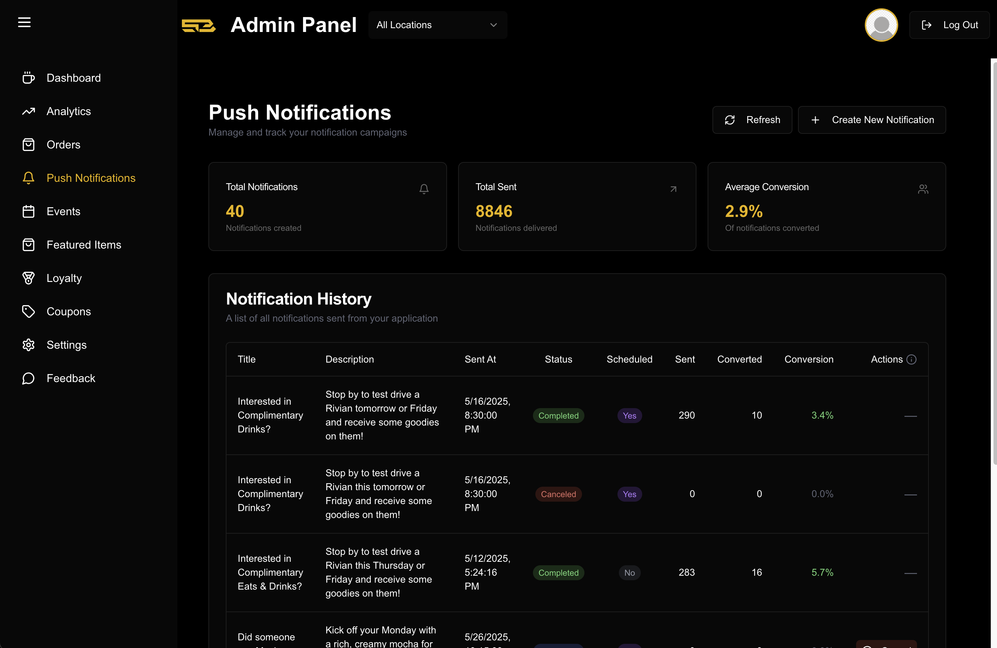Click the Completed badge in the 290-sent row
The height and width of the screenshot is (648, 997).
(x=558, y=416)
